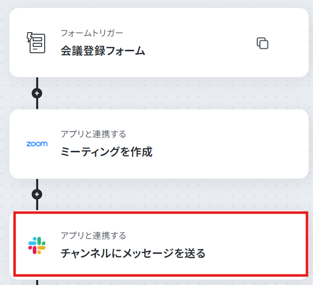313x285 pixels.
Task: Click アプリと連携する label in Zoom card
Action: pyautogui.click(x=93, y=134)
